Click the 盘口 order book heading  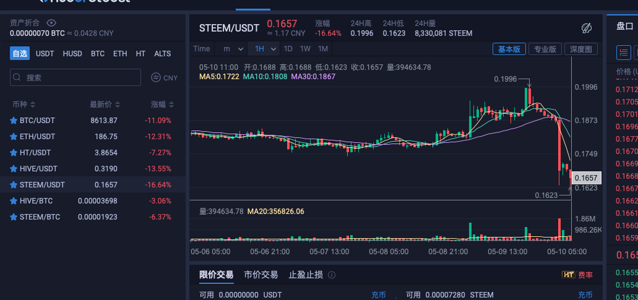point(625,27)
